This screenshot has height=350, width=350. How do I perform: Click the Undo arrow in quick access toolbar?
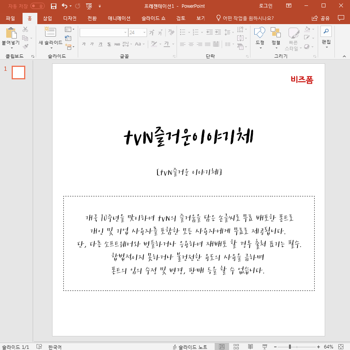tap(64, 6)
